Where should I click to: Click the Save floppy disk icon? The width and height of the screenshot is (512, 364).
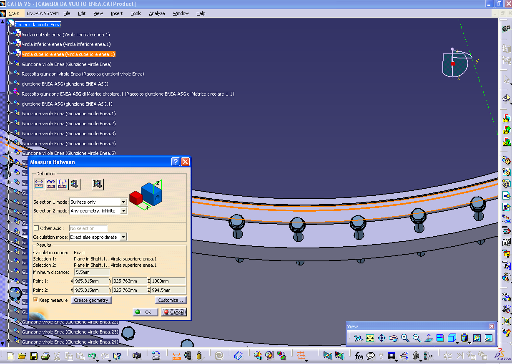[x=34, y=356]
